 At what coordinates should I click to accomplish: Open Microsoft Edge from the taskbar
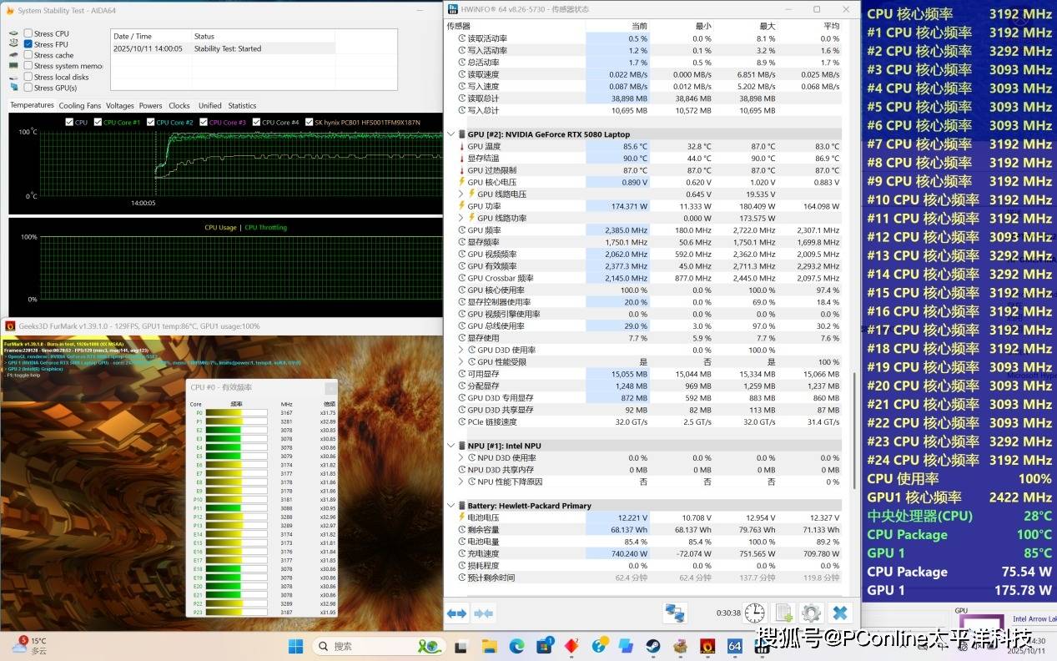tap(517, 646)
